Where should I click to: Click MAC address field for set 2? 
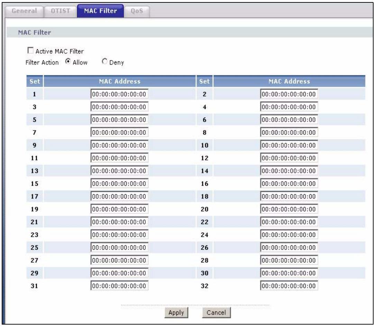[x=289, y=94]
